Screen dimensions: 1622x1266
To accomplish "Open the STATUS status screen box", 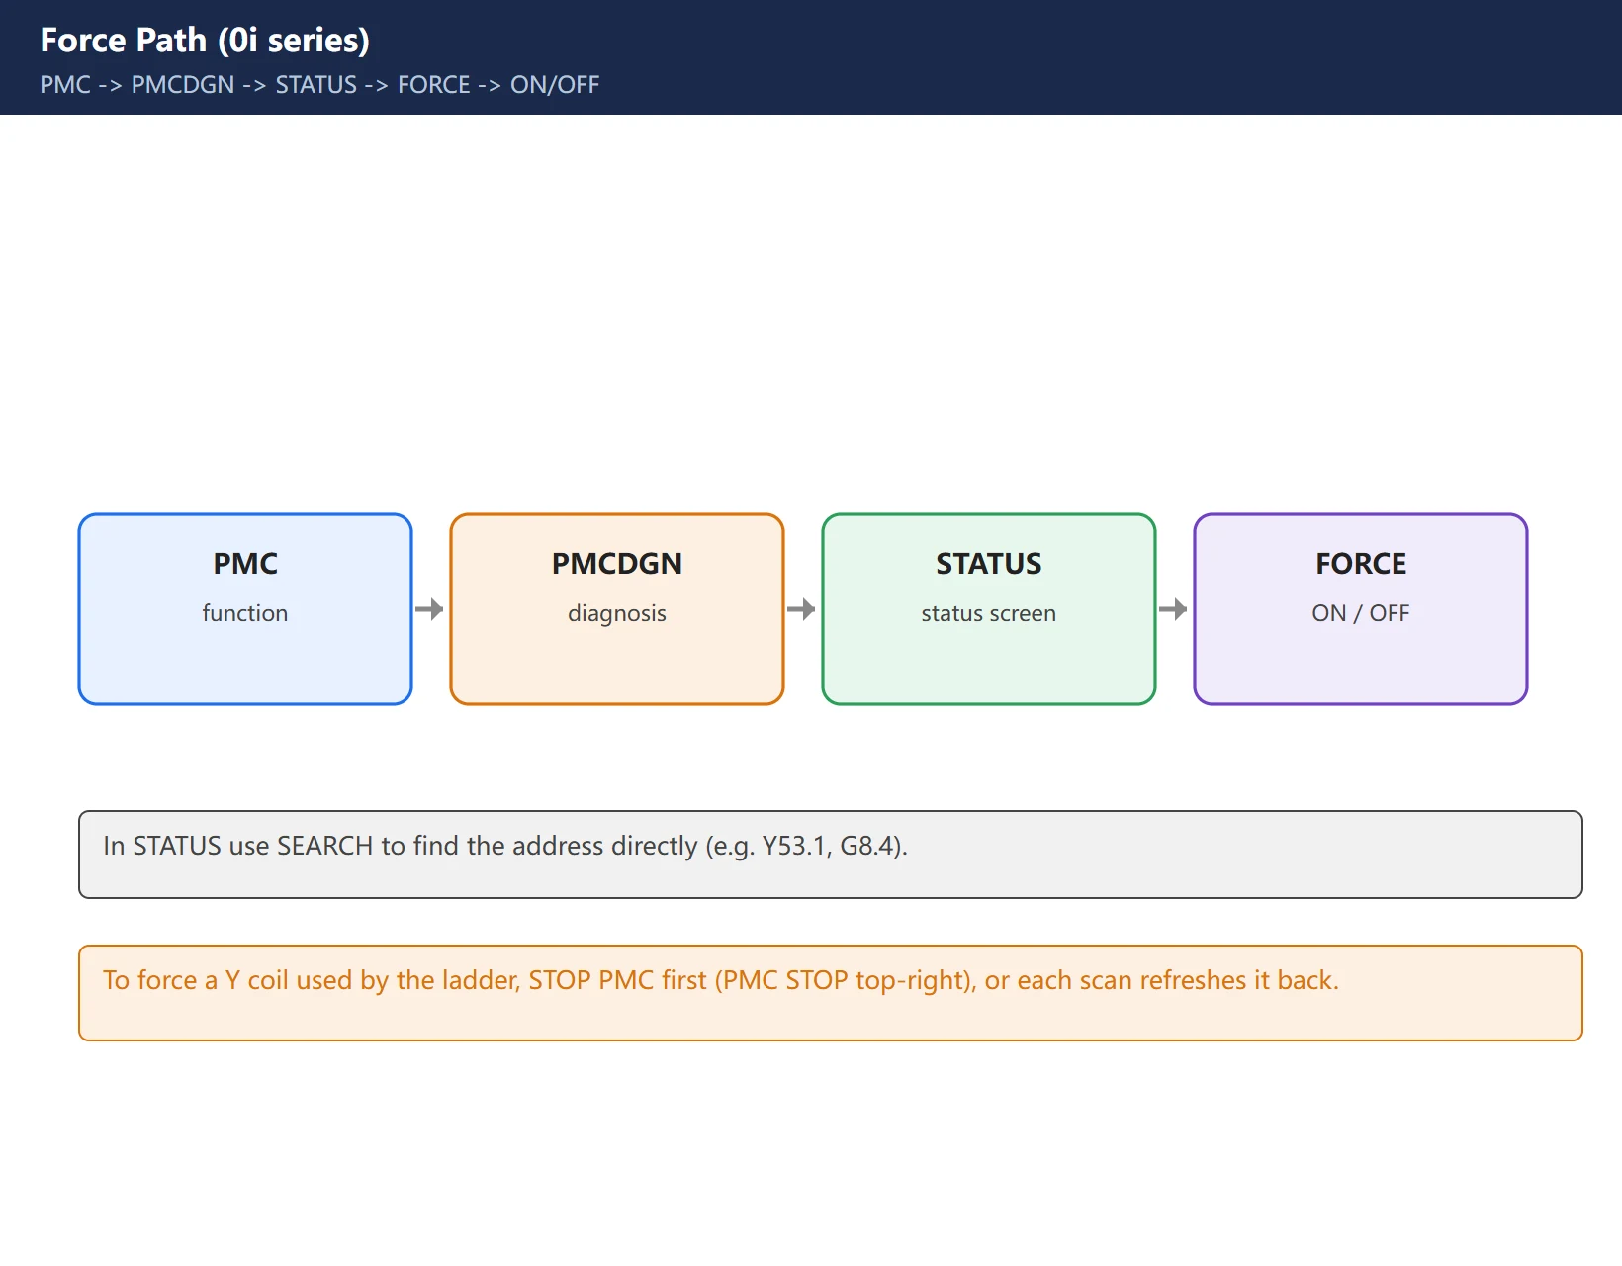I will 989,609.
